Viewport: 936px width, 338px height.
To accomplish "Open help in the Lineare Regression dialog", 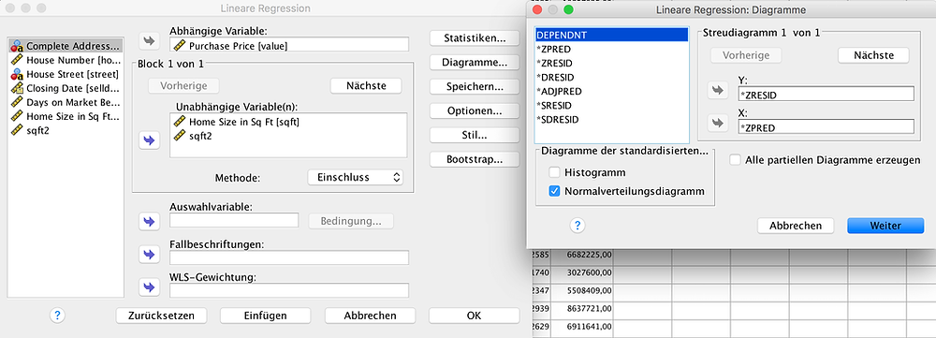I will pos(57,316).
